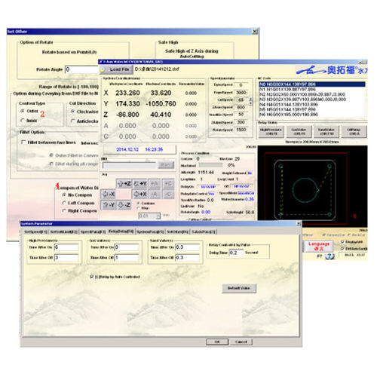Select NC code line N1
The width and height of the screenshot is (377, 377).
pos(312,89)
